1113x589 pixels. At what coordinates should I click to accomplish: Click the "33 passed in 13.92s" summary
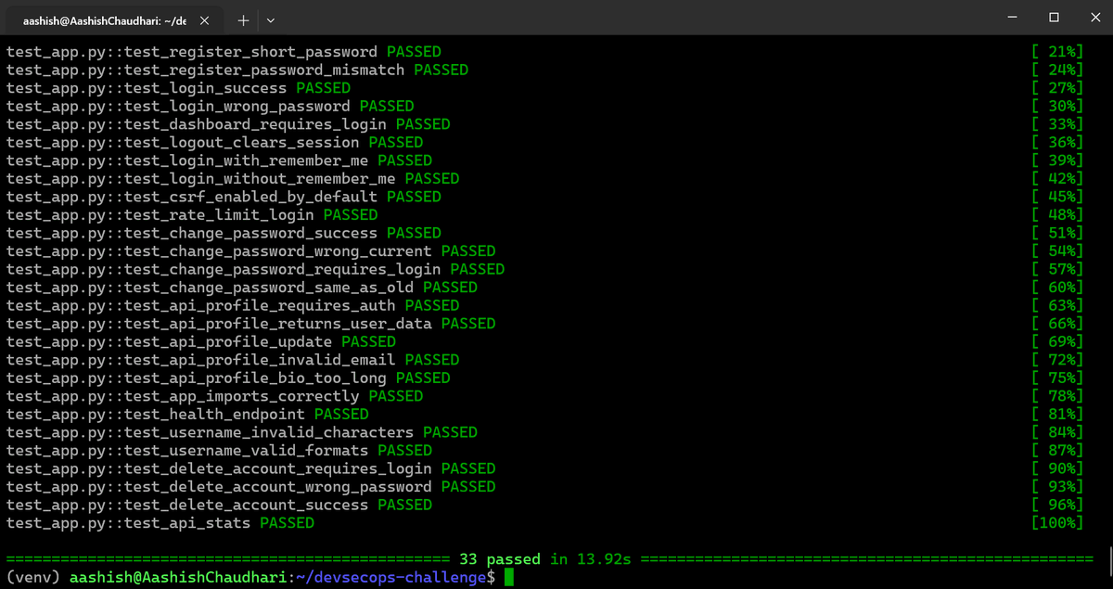click(x=545, y=558)
